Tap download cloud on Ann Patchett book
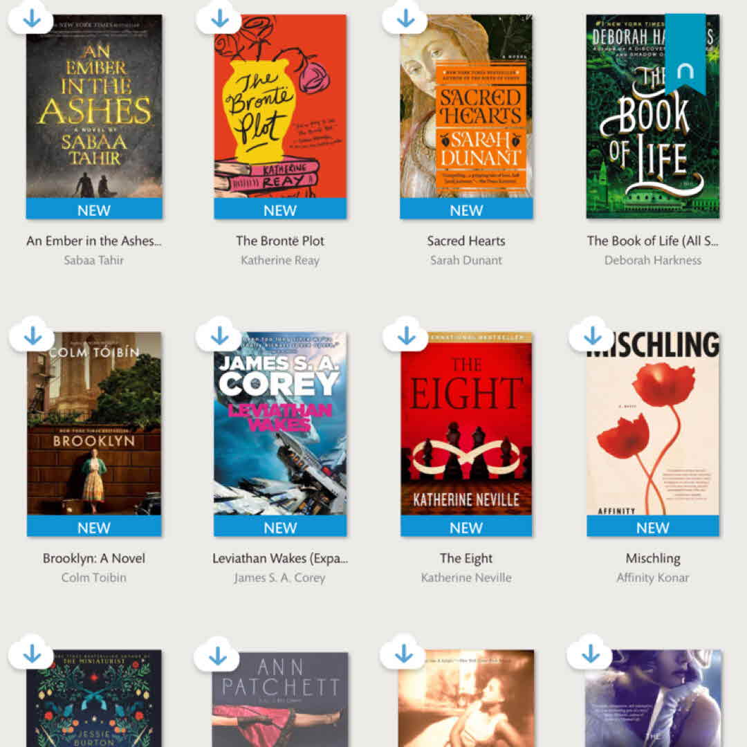 click(x=216, y=654)
